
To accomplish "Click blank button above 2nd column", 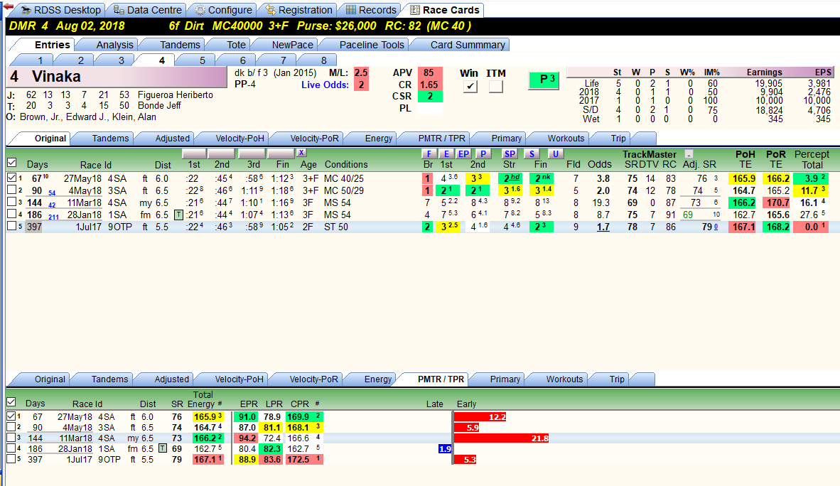I will pos(221,153).
